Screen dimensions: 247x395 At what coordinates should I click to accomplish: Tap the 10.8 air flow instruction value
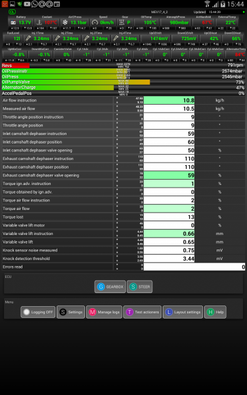[169, 100]
